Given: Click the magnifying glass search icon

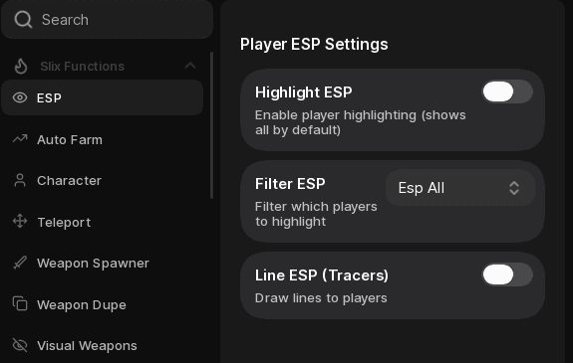Looking at the screenshot, I should pyautogui.click(x=23, y=19).
